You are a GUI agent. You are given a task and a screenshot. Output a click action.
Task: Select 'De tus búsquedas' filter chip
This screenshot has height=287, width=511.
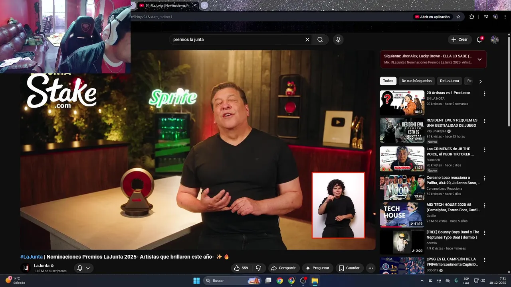416,81
